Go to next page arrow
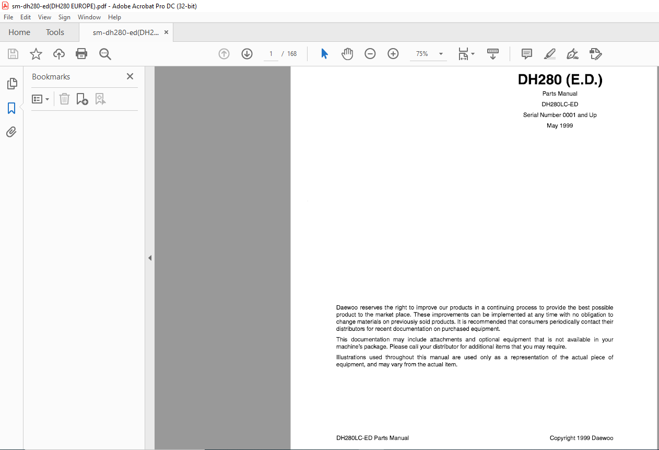 point(247,54)
